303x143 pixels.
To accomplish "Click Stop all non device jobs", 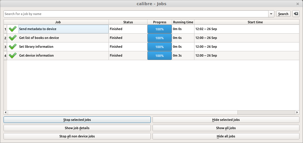I will [x=77, y=136].
